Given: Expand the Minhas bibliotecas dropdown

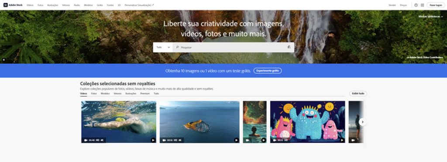Looking at the screenshot, I should (x=431, y=17).
